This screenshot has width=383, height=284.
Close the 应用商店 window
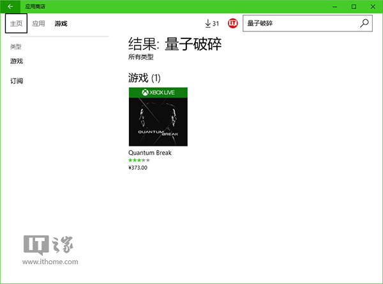[x=372, y=6]
